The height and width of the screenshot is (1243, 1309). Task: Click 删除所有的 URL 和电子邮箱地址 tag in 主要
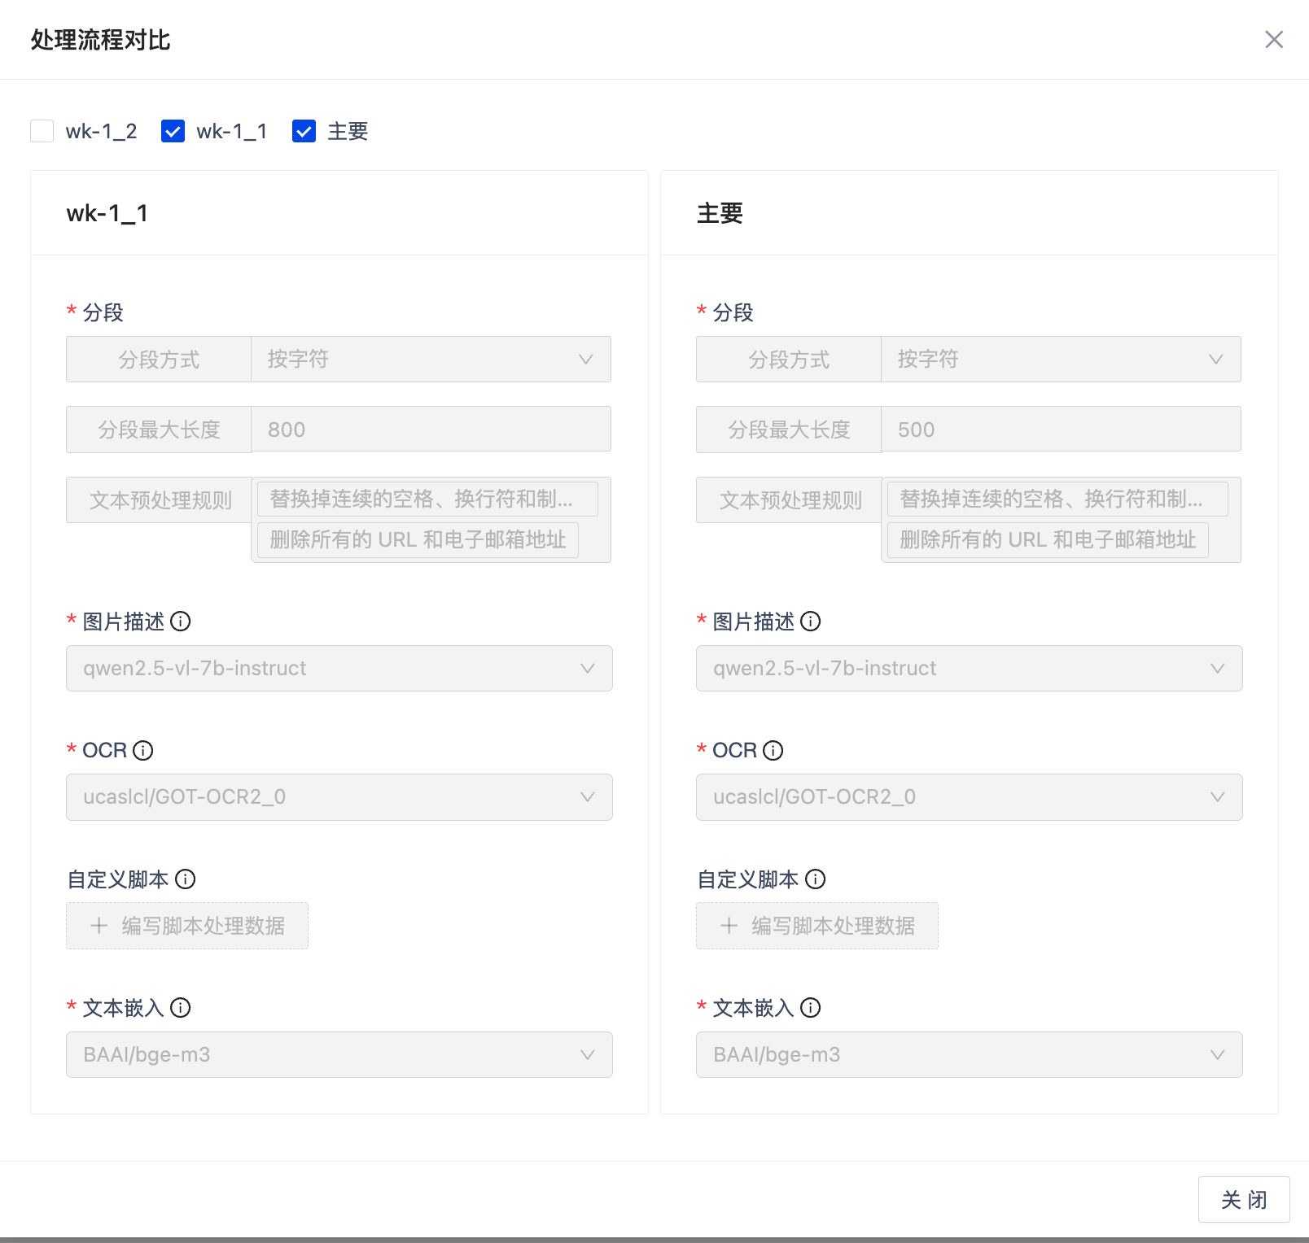(1048, 540)
